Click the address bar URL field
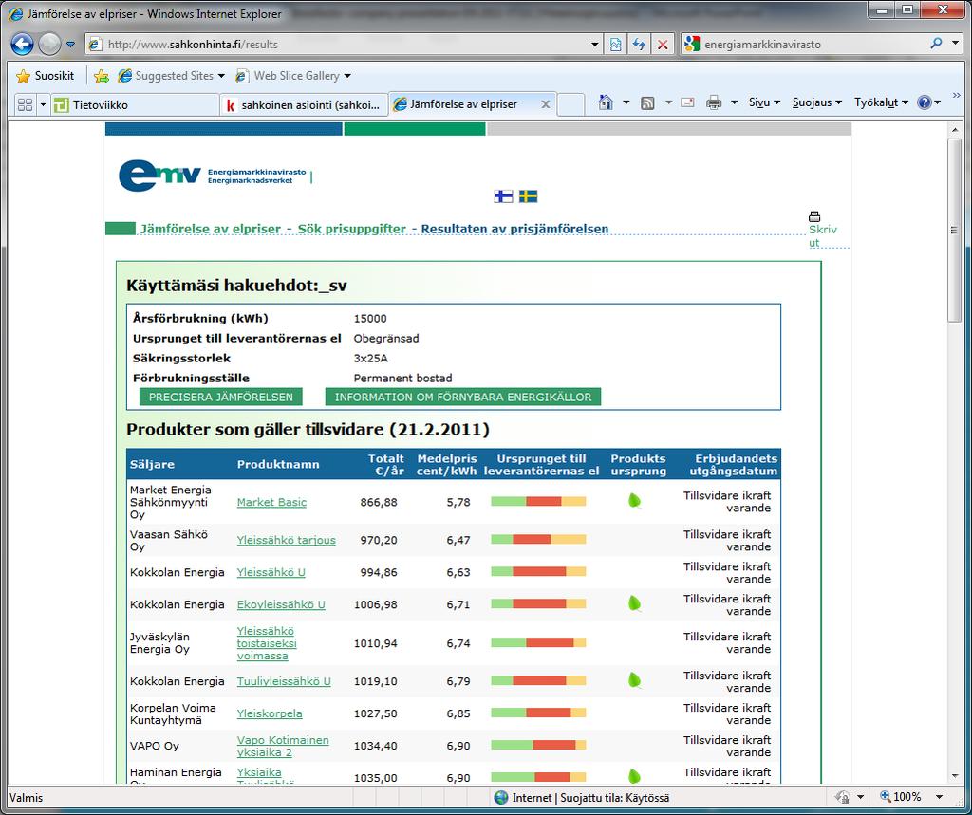 pyautogui.click(x=337, y=44)
